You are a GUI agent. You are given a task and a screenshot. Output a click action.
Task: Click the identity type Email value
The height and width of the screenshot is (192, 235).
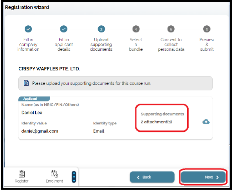(99, 131)
